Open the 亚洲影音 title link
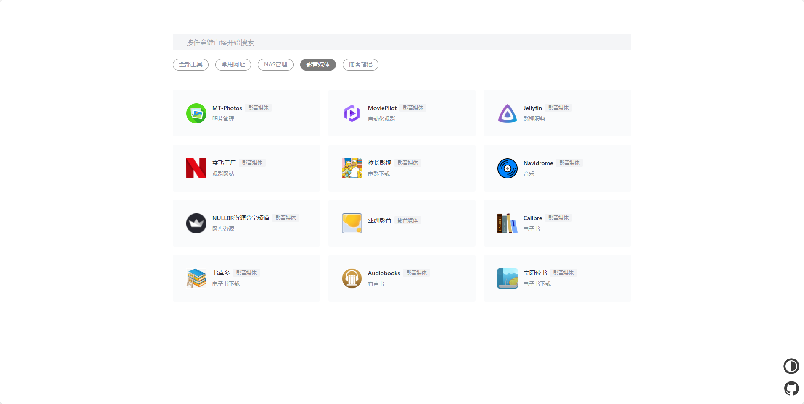804x404 pixels. tap(380, 220)
